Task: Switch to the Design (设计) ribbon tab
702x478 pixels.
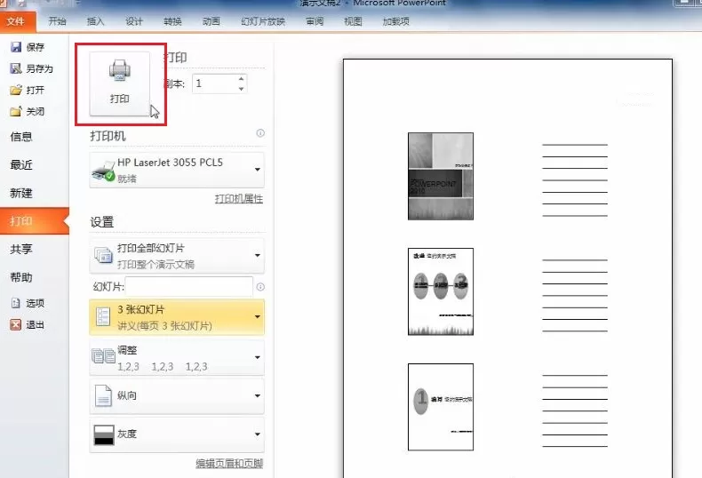Action: pyautogui.click(x=134, y=21)
